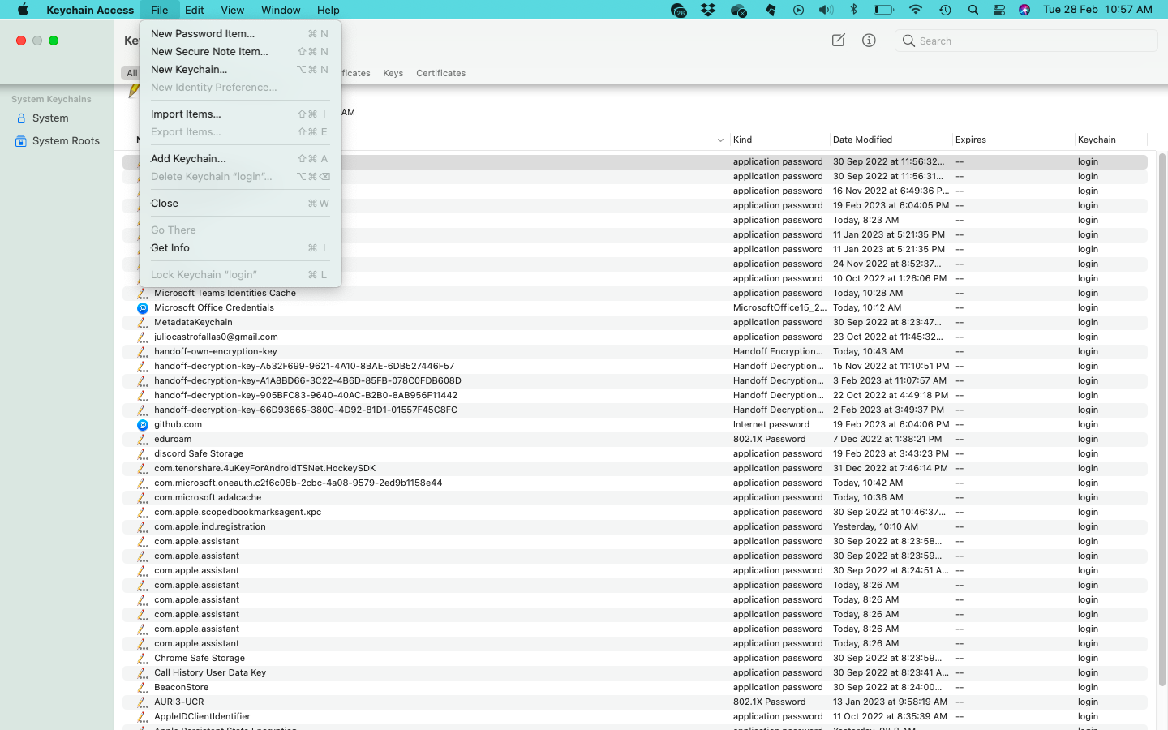The image size is (1168, 730).
Task: Open Spotlight search in menu bar
Action: 973,10
